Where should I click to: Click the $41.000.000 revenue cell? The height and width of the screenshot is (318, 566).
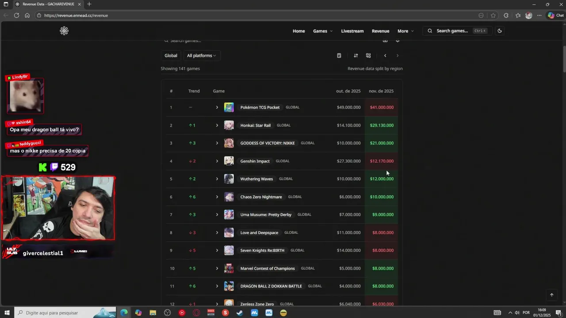coord(382,107)
